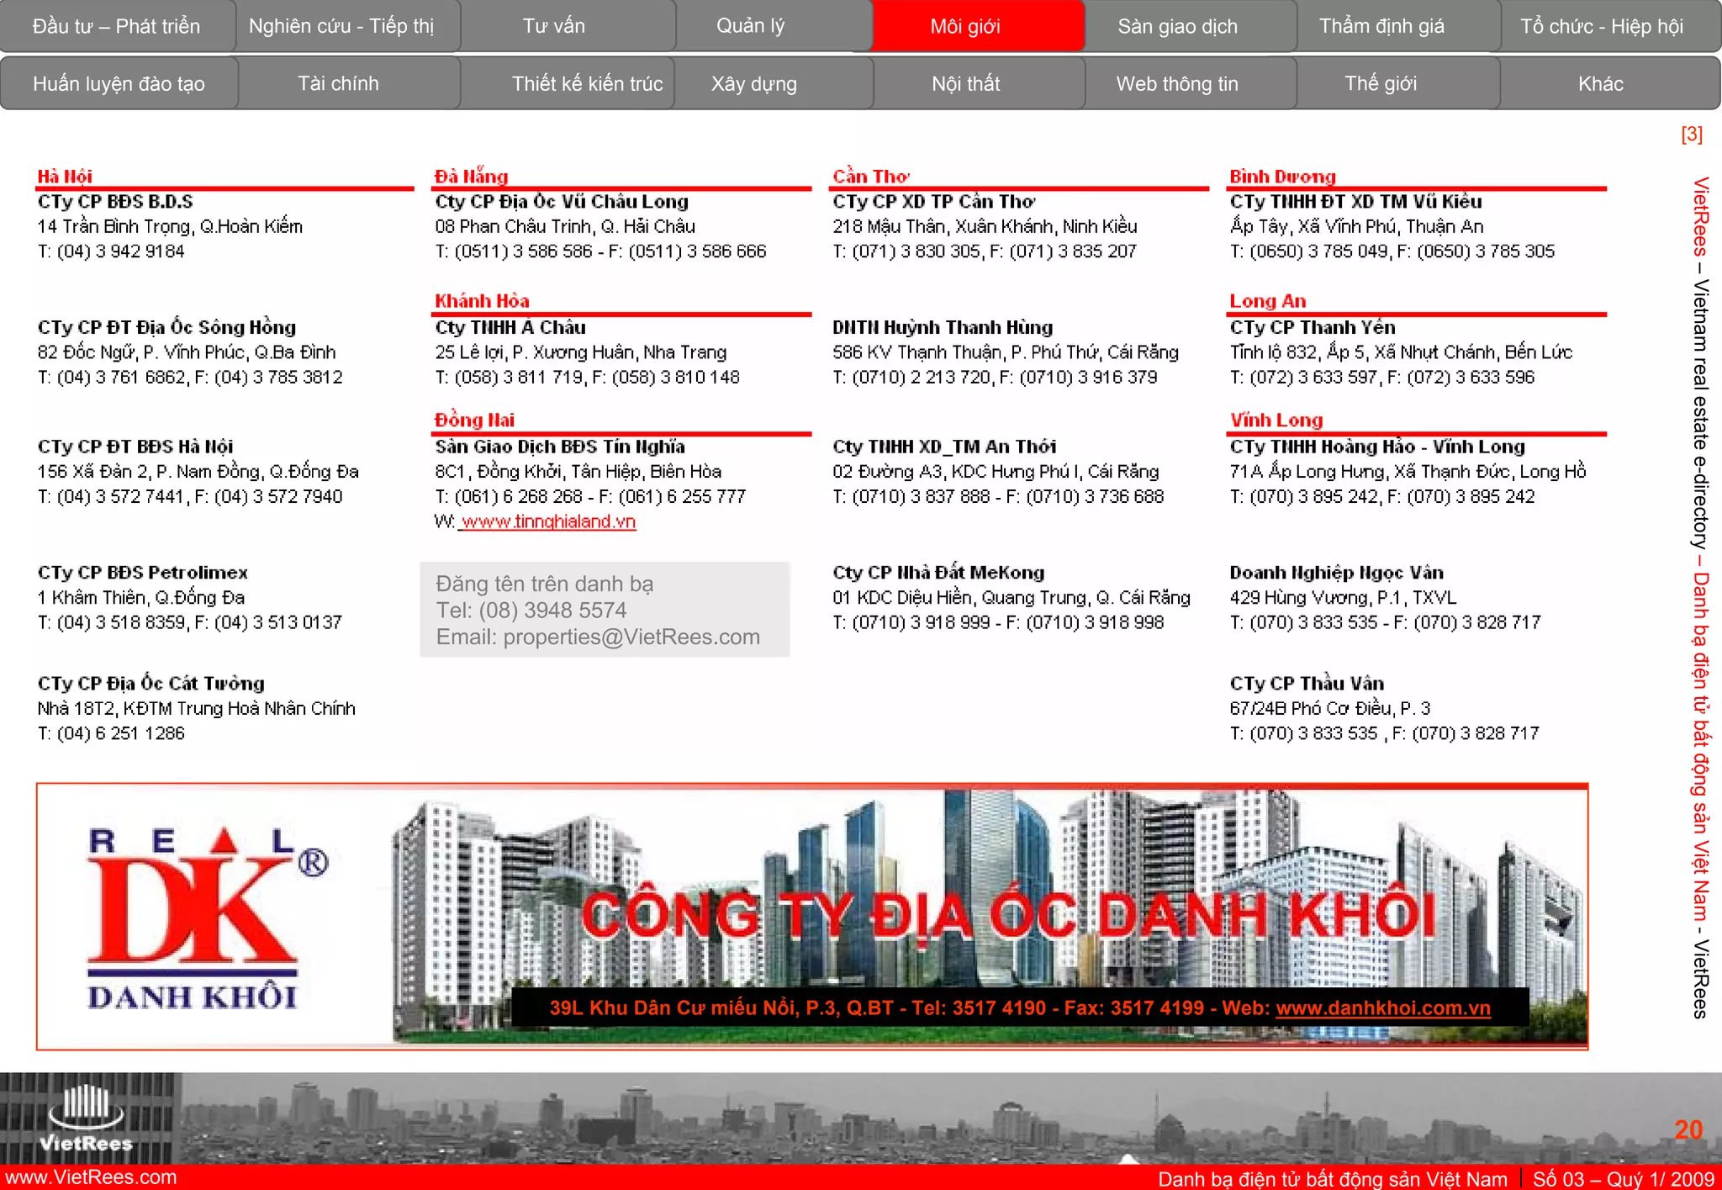This screenshot has width=1722, height=1190.
Task: Open the Đầu tư – Phát triển tab
Action: coord(117,26)
